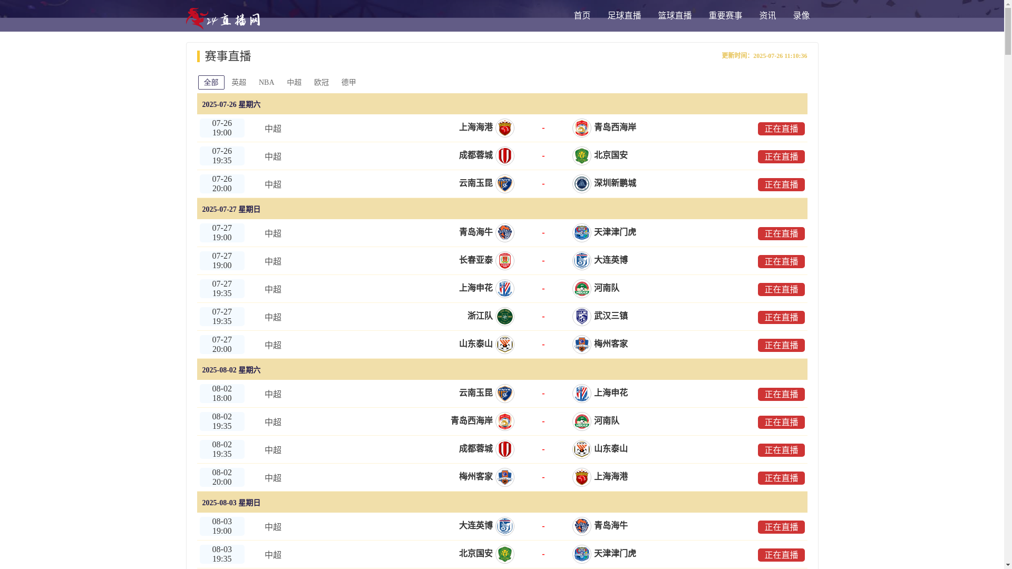Open the 首页 nav item
The width and height of the screenshot is (1012, 569).
pyautogui.click(x=582, y=16)
